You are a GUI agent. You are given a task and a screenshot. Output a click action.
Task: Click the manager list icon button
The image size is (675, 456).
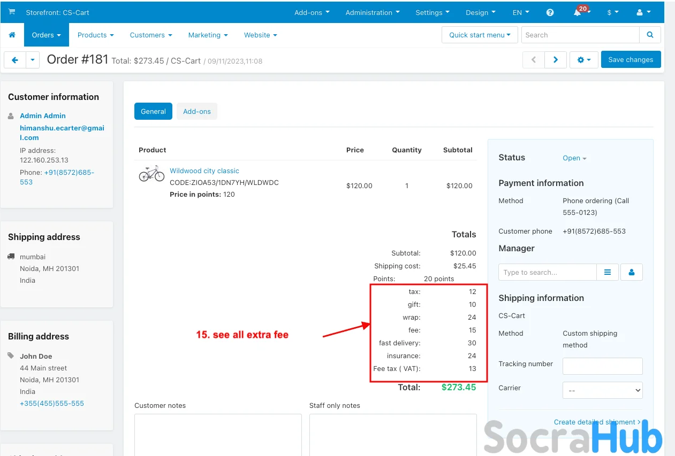coord(608,272)
